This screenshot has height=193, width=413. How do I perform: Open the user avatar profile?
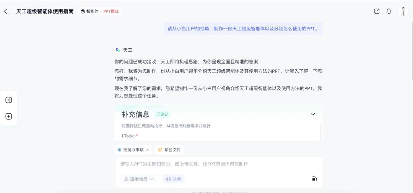[x=403, y=11]
